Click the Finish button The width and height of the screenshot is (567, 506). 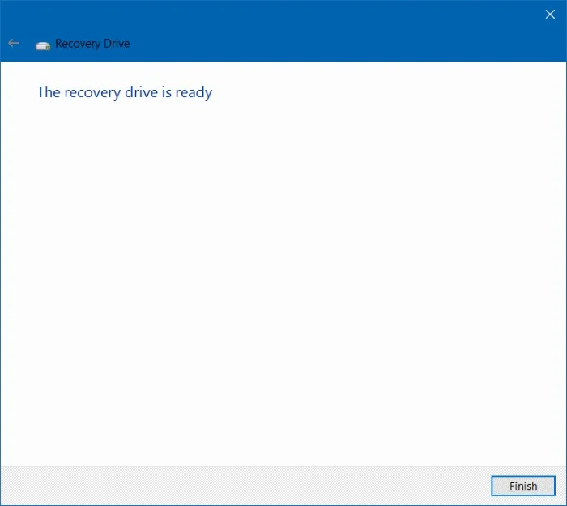[523, 486]
